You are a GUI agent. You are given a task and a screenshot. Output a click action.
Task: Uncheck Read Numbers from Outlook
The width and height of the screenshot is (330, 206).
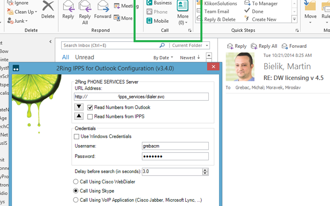[x=90, y=107]
